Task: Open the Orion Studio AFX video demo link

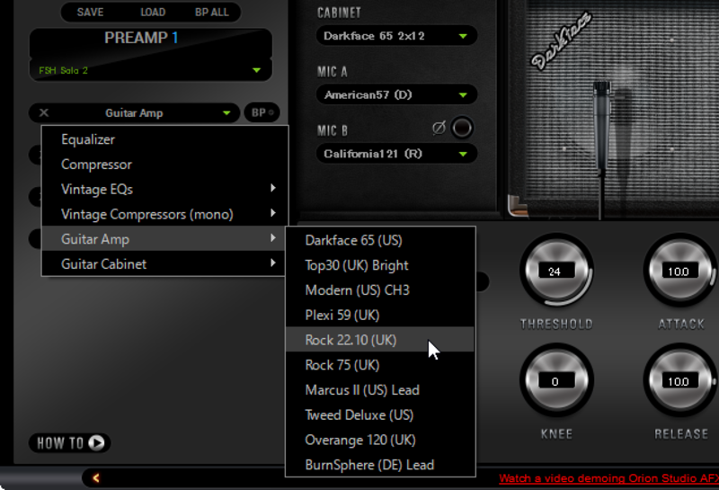Action: click(608, 478)
